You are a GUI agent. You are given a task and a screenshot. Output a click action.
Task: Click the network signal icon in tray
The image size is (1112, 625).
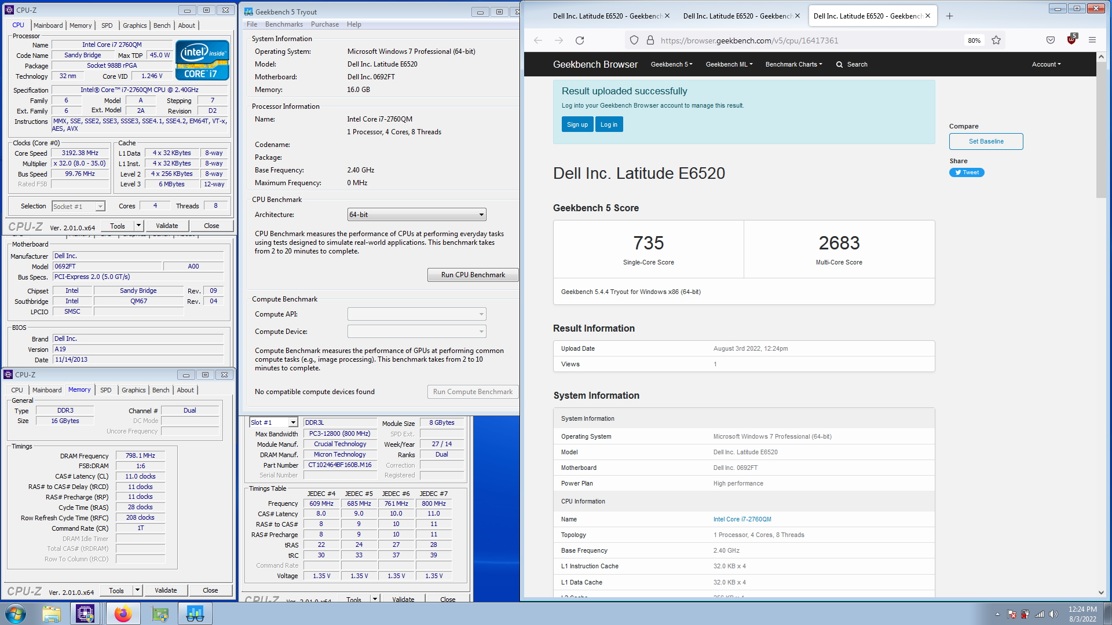[1040, 614]
